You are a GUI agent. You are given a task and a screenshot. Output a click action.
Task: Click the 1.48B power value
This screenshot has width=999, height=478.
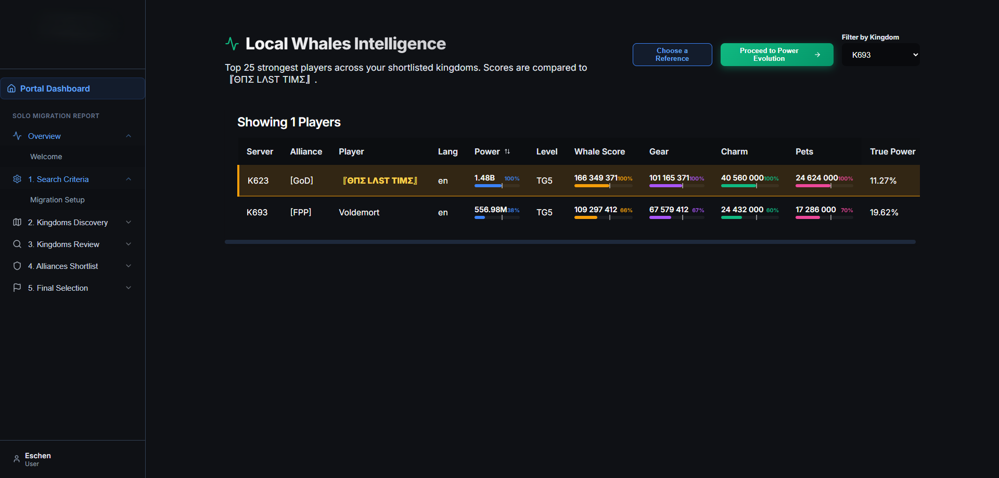click(484, 178)
